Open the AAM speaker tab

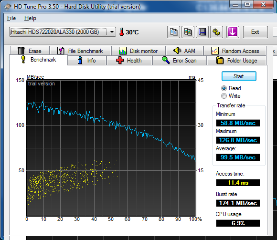[x=184, y=51]
